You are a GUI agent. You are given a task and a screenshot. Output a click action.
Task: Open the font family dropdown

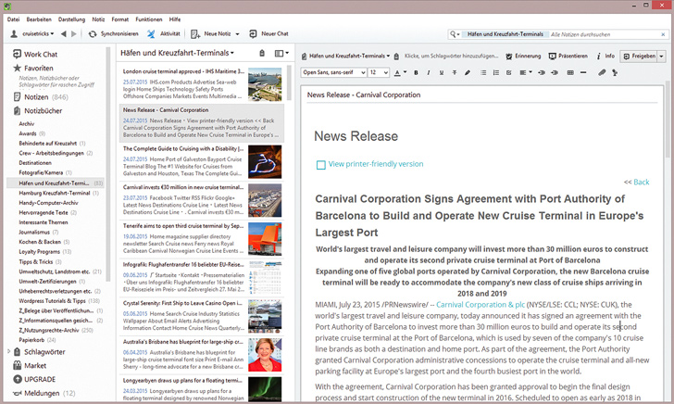coord(333,72)
